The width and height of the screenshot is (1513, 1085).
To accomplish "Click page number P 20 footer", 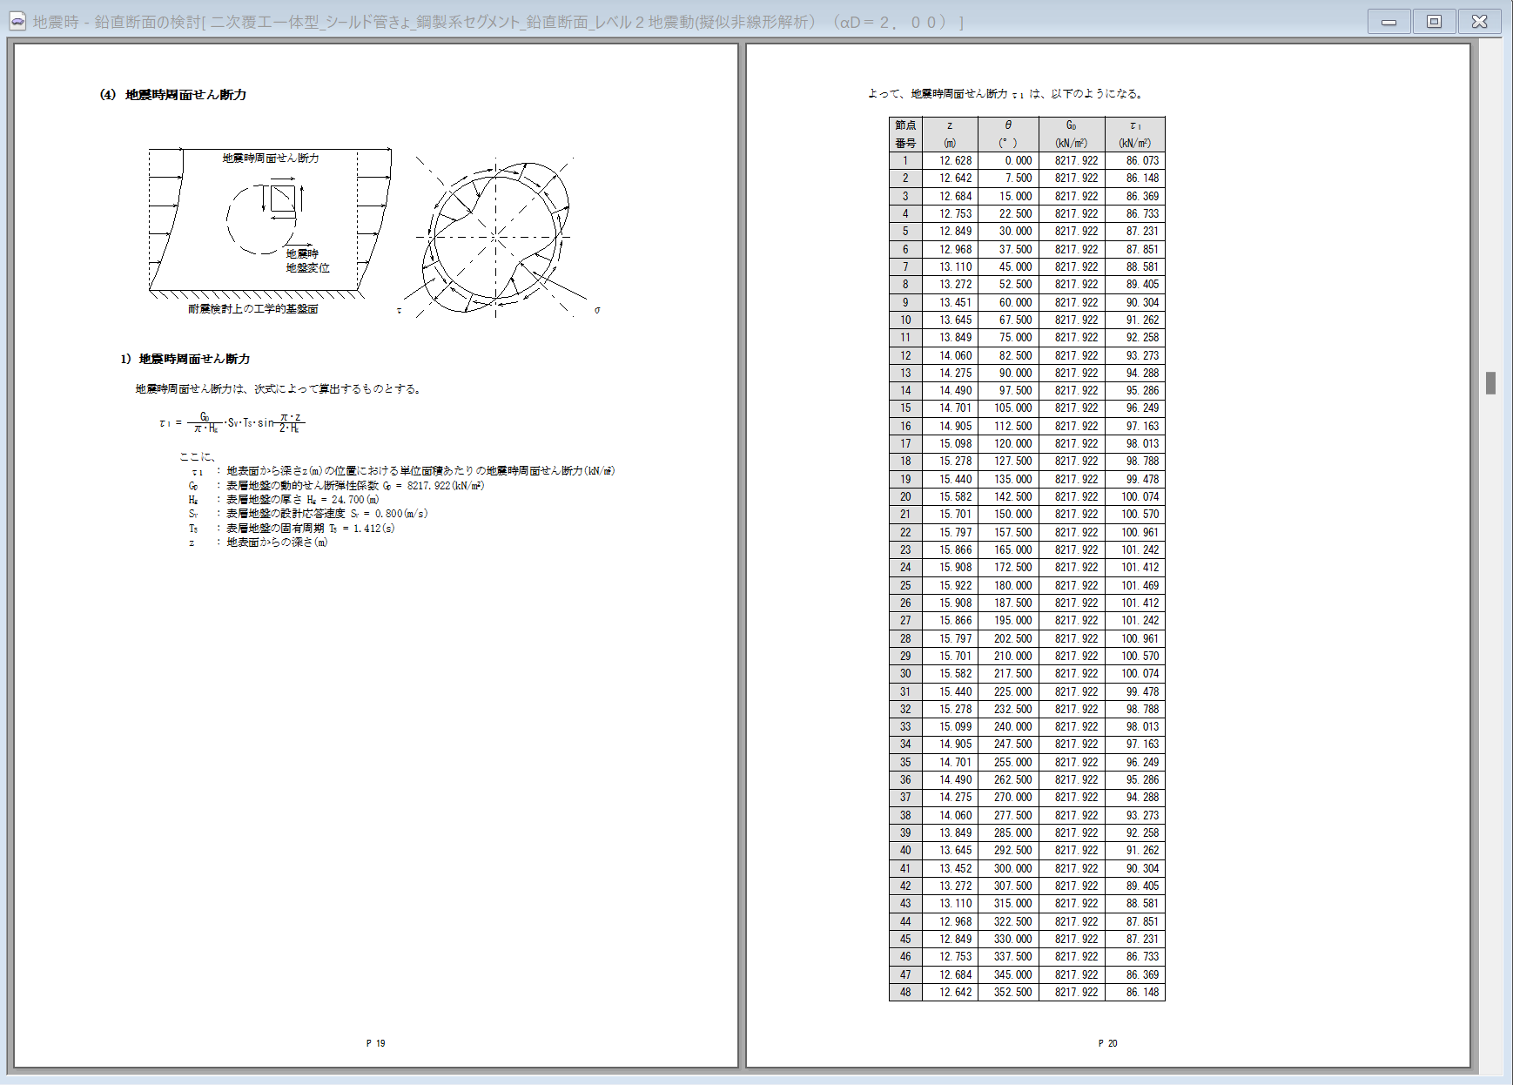I will coord(1107,1043).
